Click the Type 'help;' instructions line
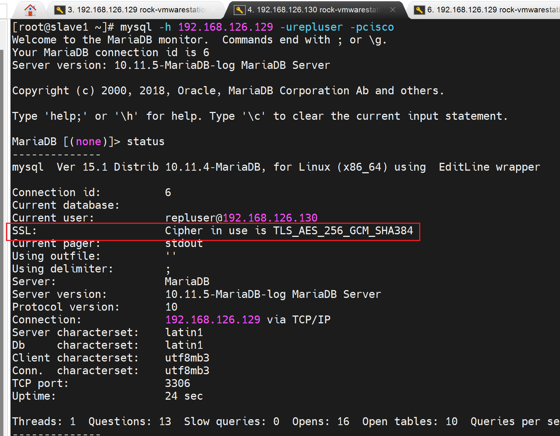Image resolution: width=560 pixels, height=436 pixels. tap(260, 116)
